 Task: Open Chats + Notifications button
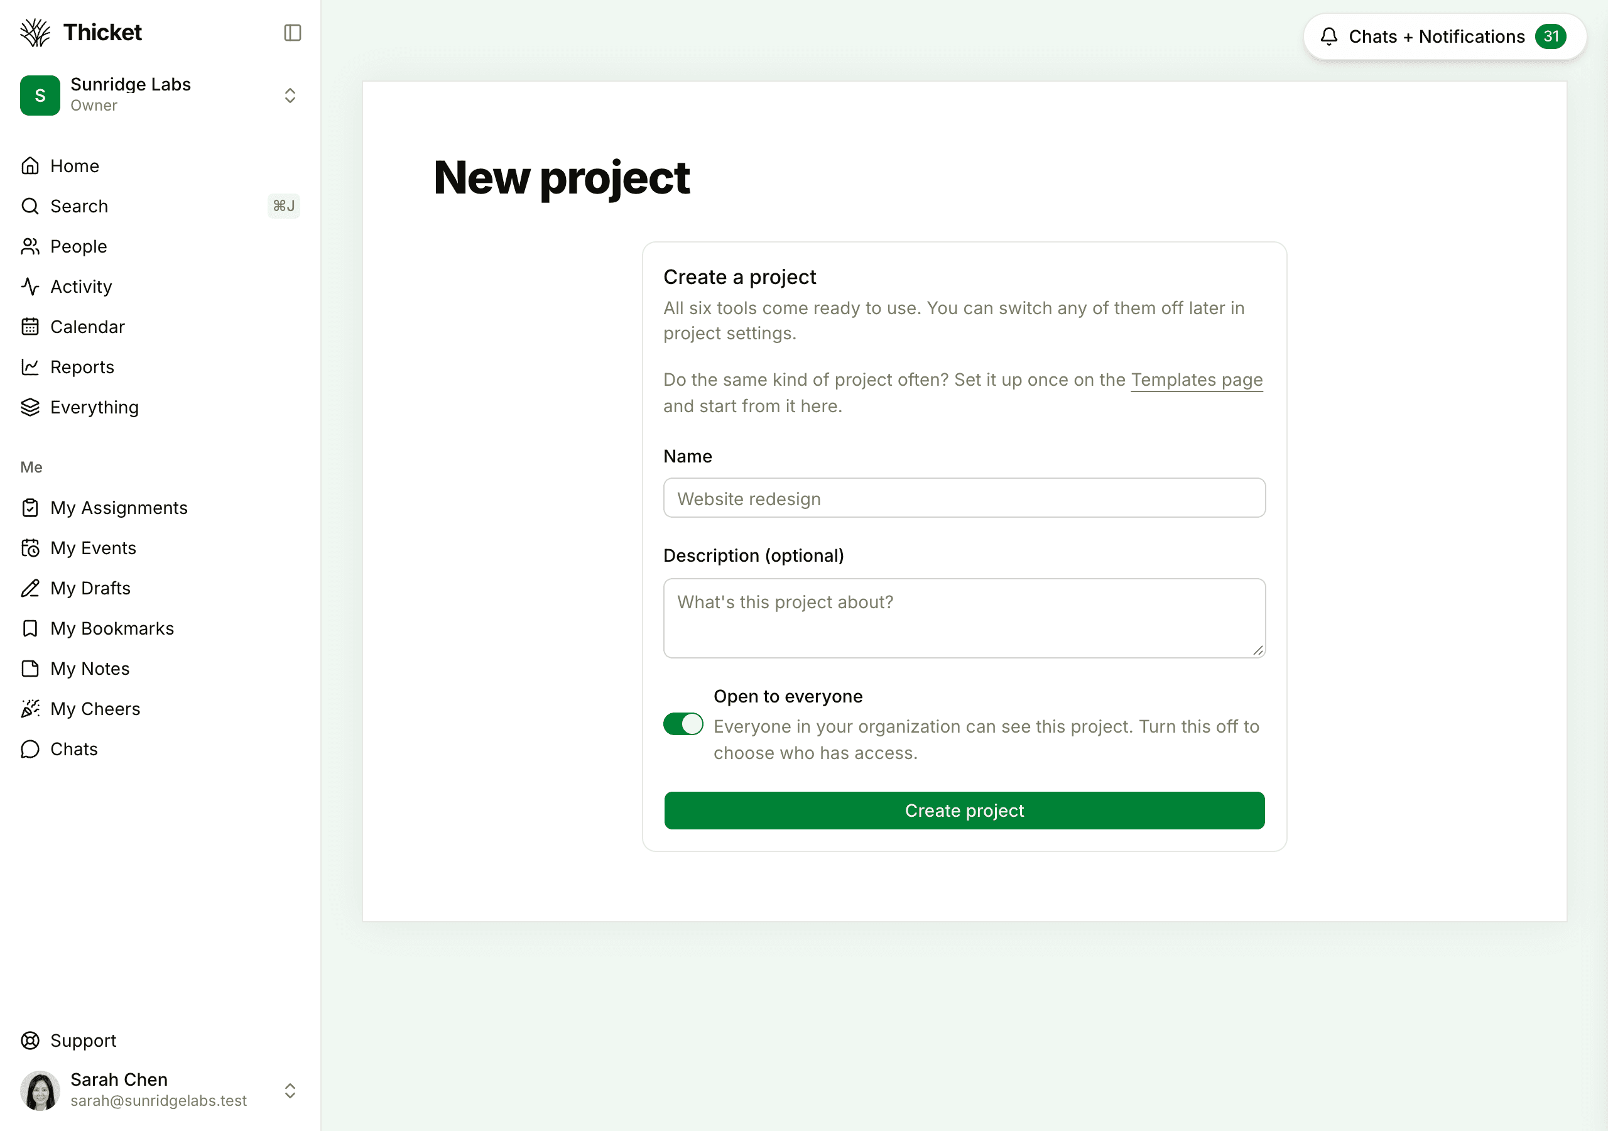point(1444,36)
